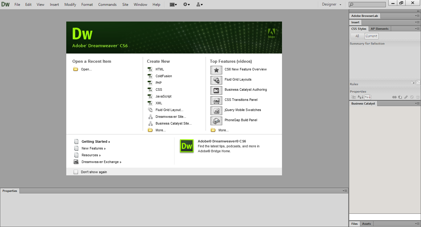Open the Window menu
Screen dimensions: 421x227
tap(141, 5)
